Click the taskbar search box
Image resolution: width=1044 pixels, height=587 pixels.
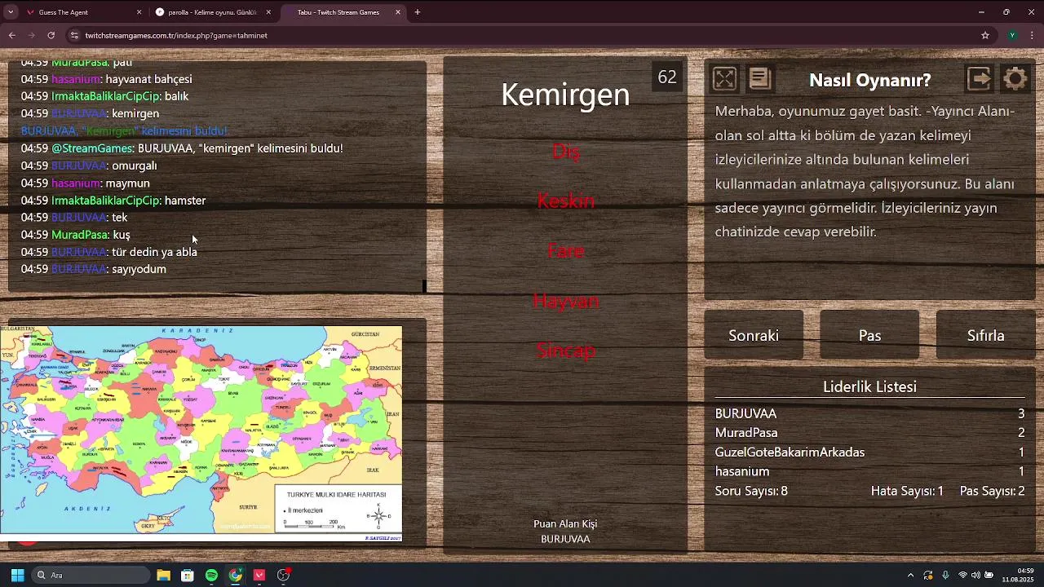[x=91, y=575]
